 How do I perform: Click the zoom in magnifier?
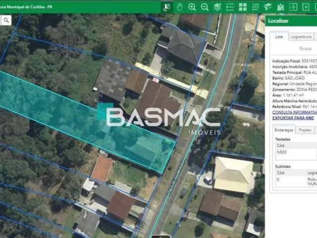(x=192, y=7)
